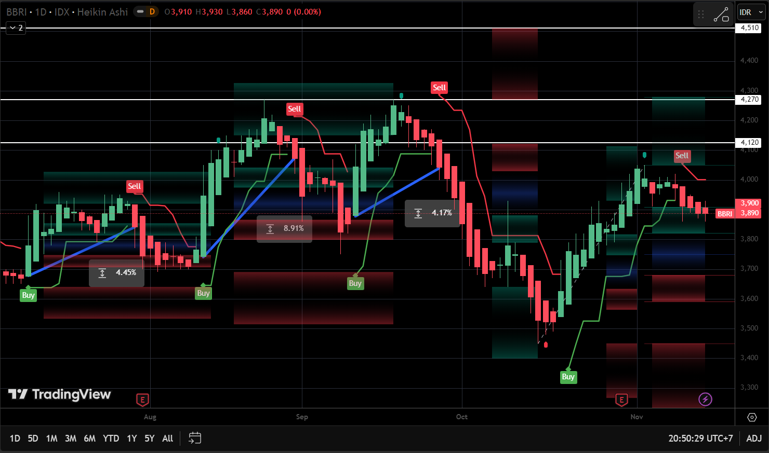Viewport: 769px width, 453px height.
Task: Click the IDX exchange label in legend
Action: [x=62, y=11]
